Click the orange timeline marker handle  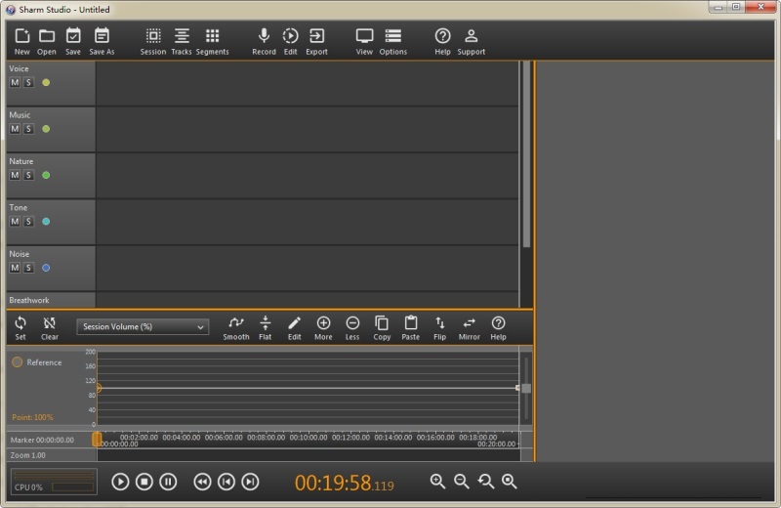click(x=97, y=440)
